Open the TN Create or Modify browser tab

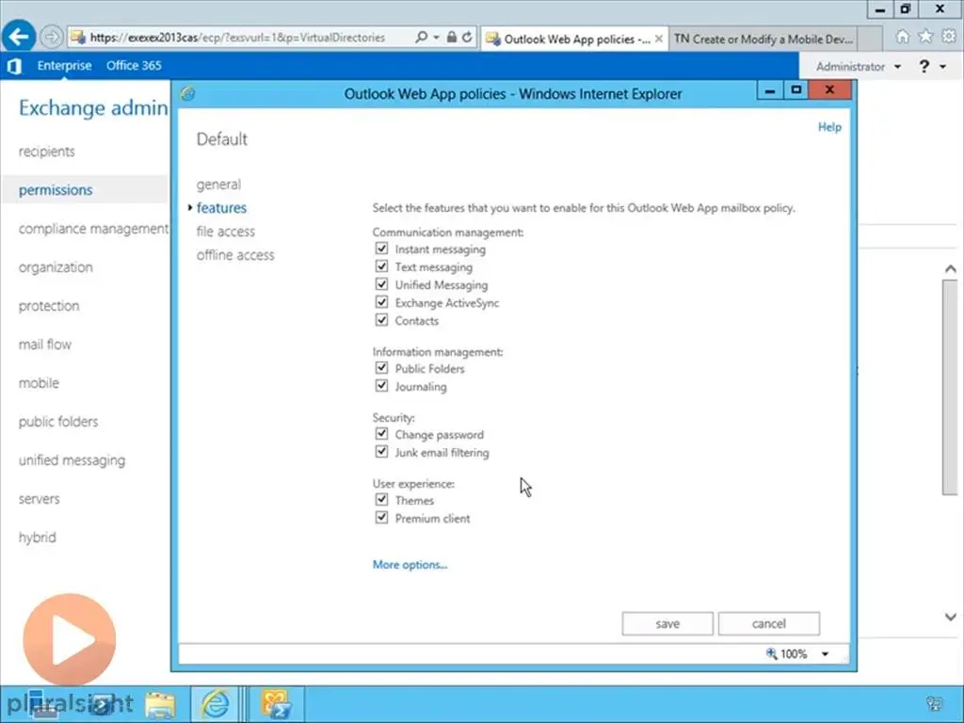[763, 39]
